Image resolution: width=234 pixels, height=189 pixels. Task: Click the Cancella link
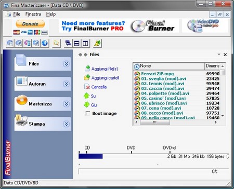tap(99, 87)
